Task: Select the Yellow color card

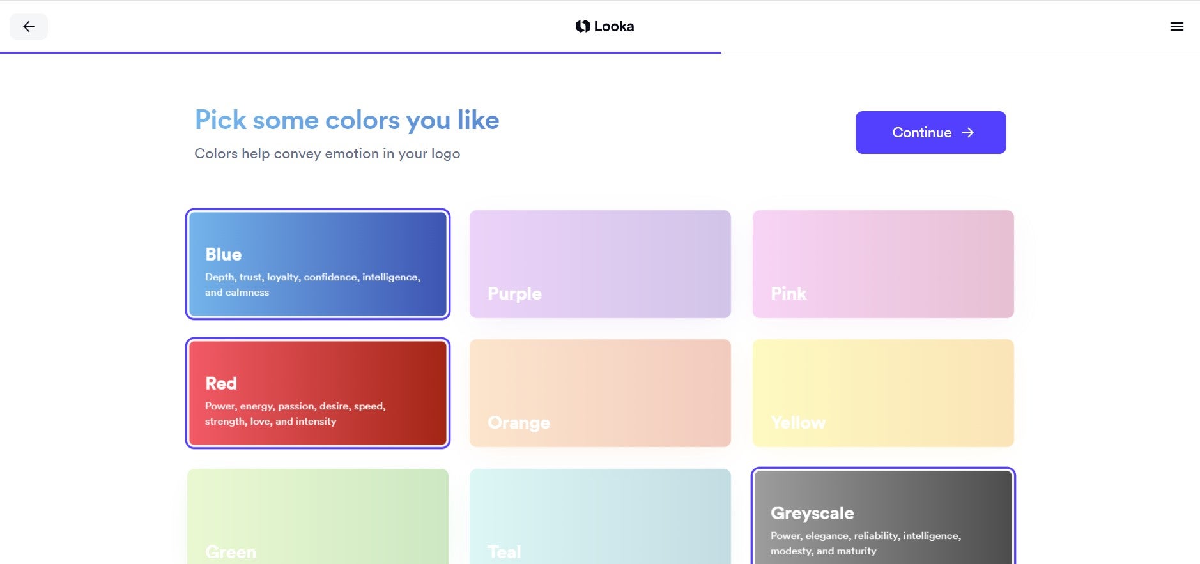Action: [x=883, y=393]
